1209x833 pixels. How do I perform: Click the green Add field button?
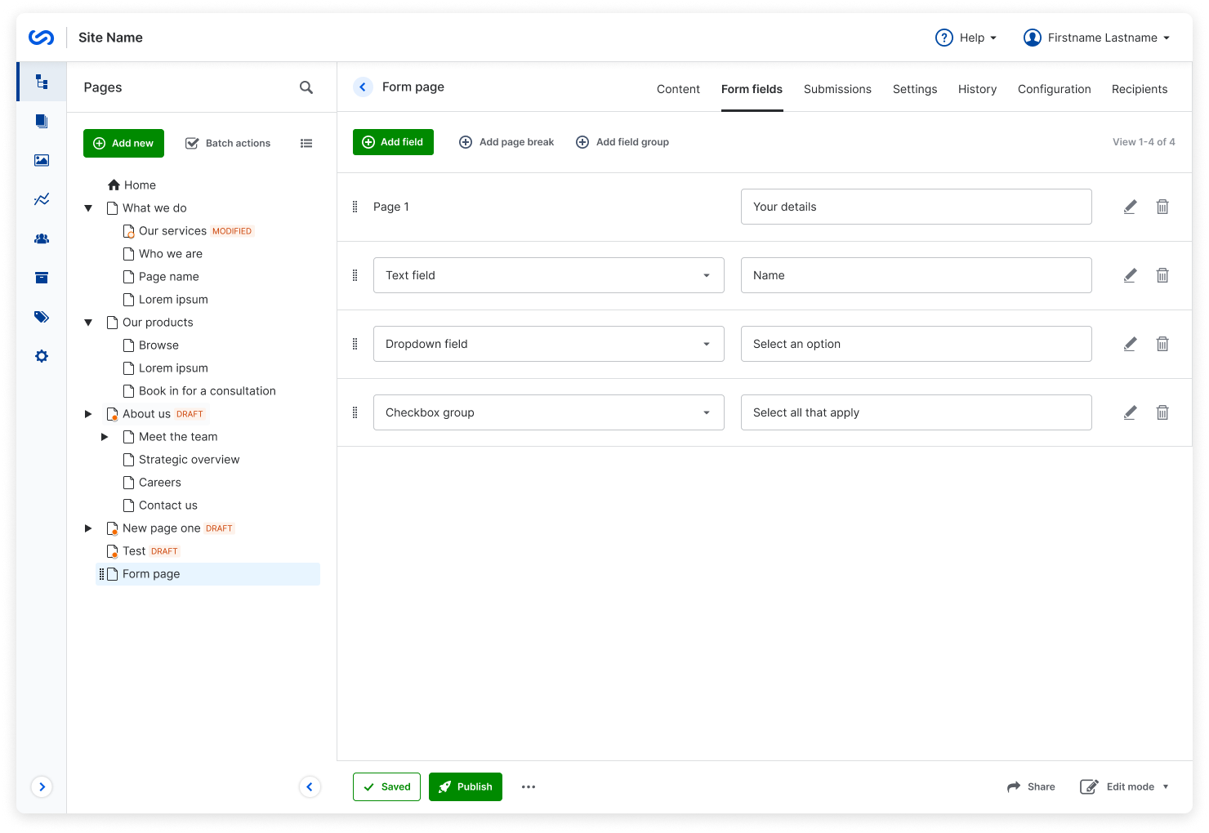[x=393, y=142]
